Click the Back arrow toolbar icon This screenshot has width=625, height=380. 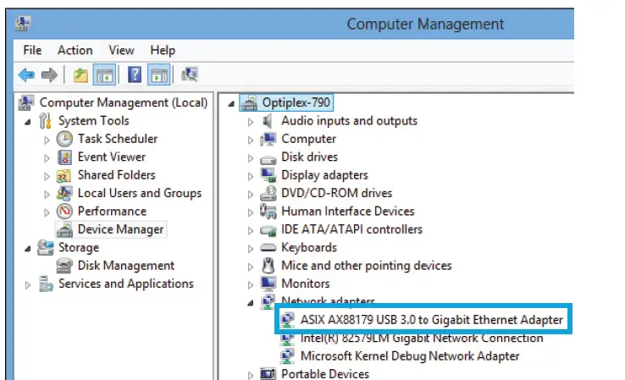(27, 74)
